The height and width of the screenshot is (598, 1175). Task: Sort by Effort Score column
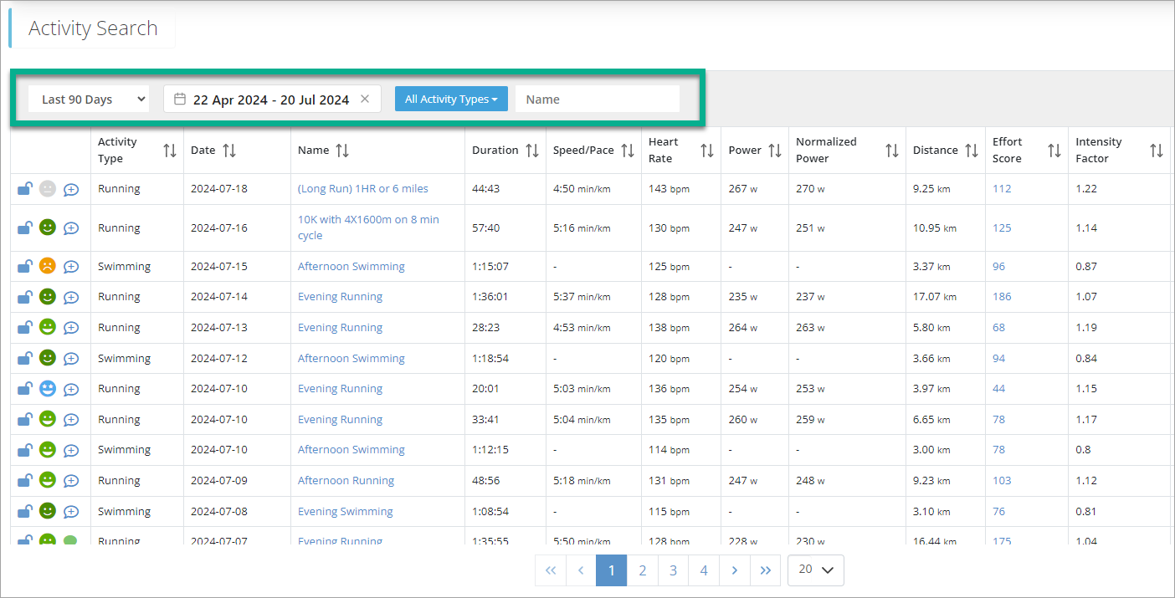point(1054,151)
